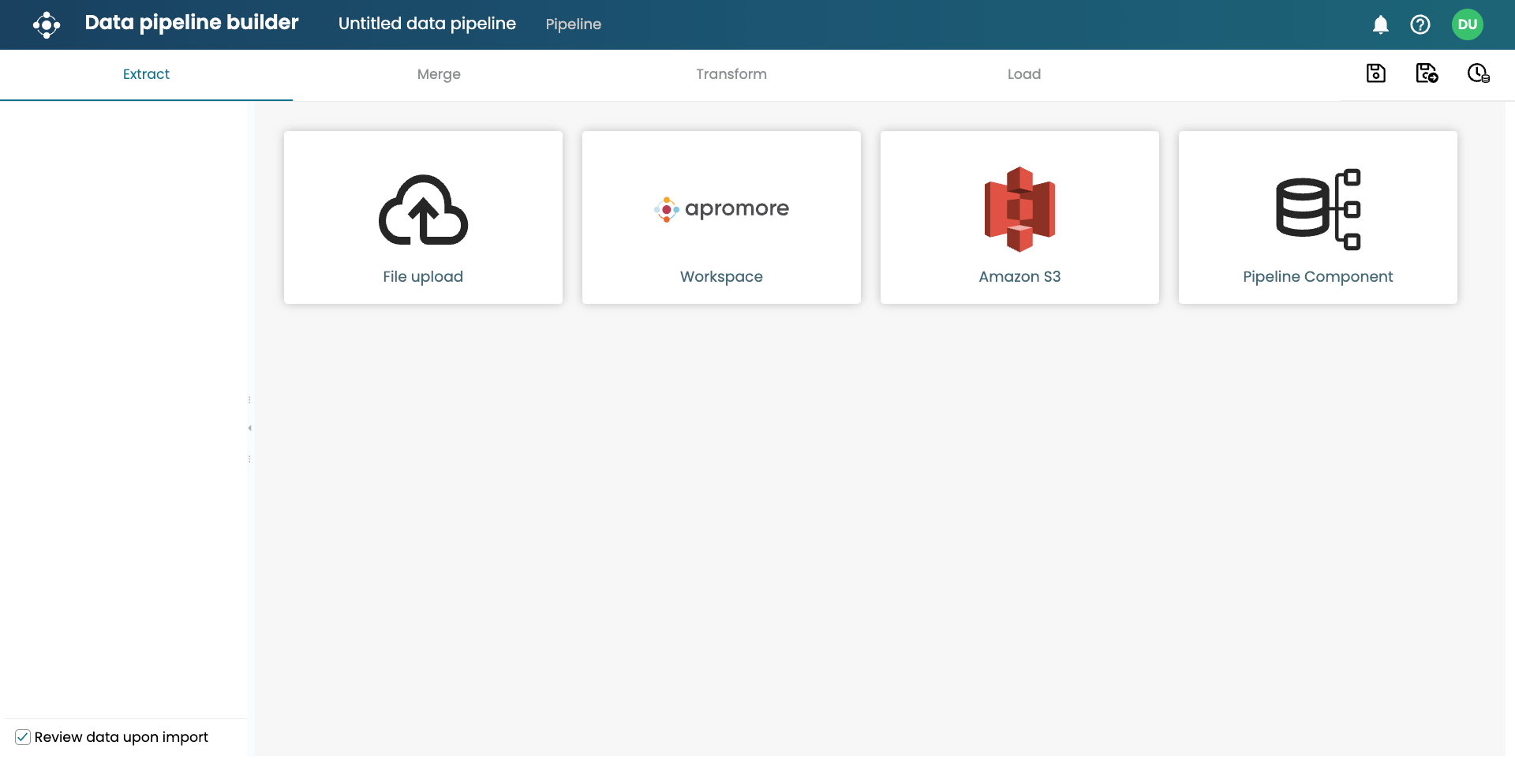Click the Untitled data pipeline name
This screenshot has height=764, width=1515.
[x=427, y=24]
